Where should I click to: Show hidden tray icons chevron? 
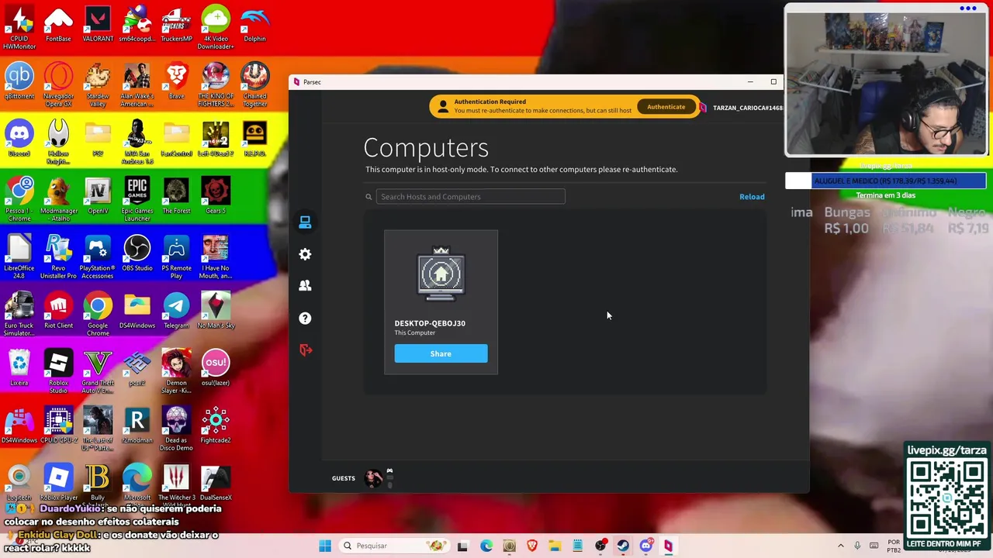841,546
